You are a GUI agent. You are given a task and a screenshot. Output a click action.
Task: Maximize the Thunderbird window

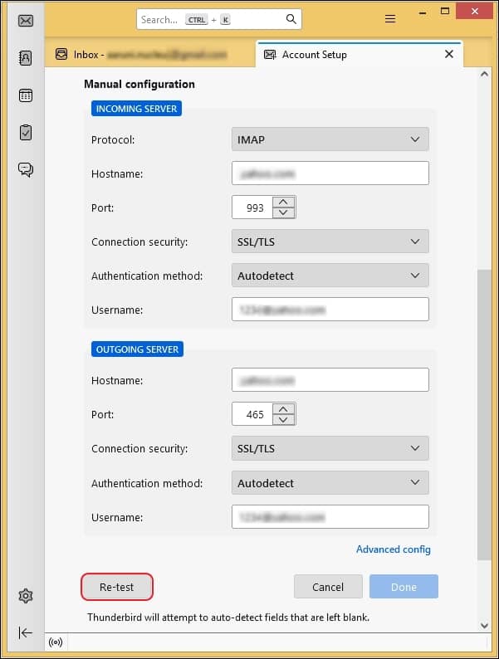tap(445, 11)
